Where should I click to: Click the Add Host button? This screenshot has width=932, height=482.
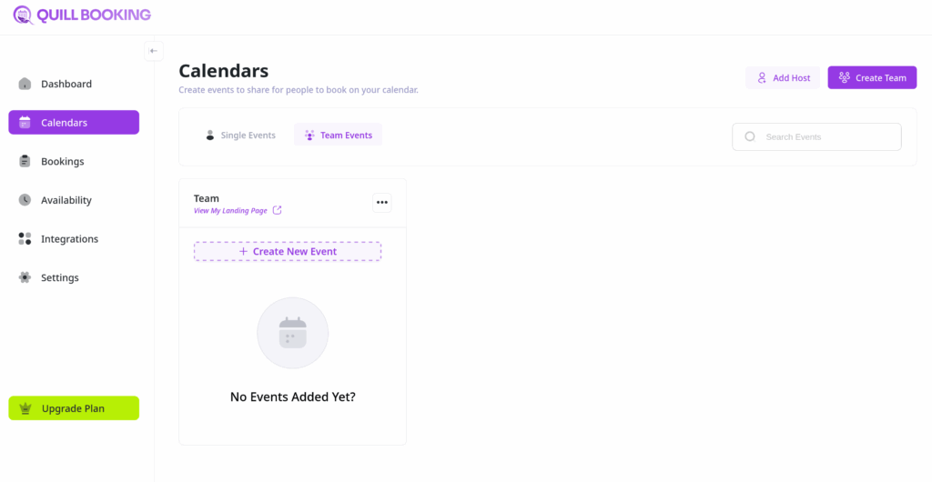(x=783, y=78)
